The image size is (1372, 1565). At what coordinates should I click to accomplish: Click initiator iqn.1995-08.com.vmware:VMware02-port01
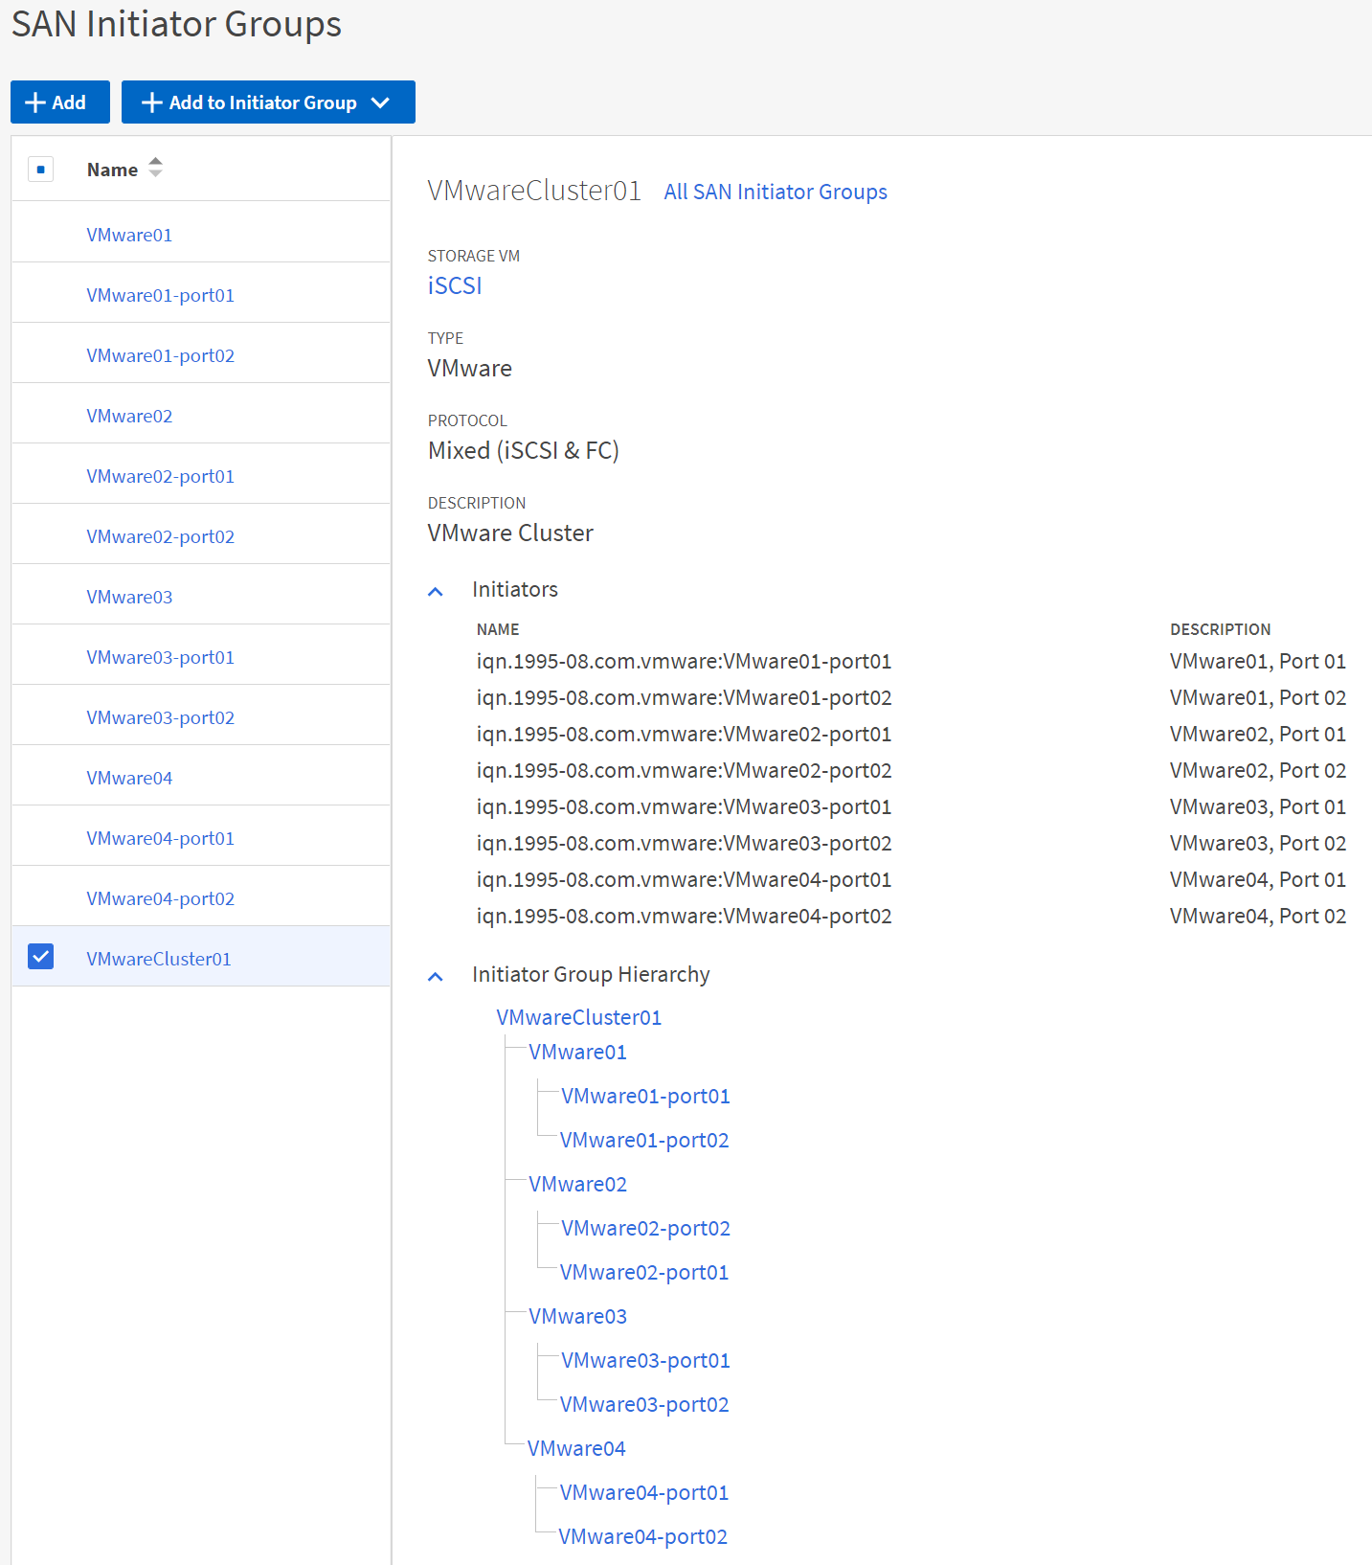pyautogui.click(x=684, y=734)
